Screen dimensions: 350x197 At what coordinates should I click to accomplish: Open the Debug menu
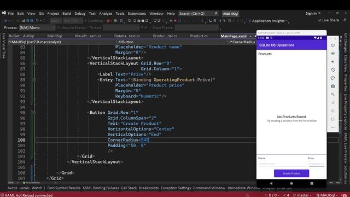[80, 13]
